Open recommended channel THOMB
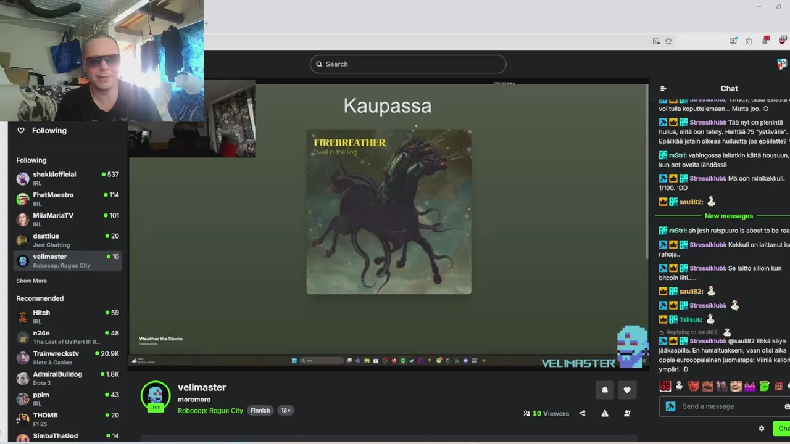This screenshot has height=444, width=790. pos(68,420)
